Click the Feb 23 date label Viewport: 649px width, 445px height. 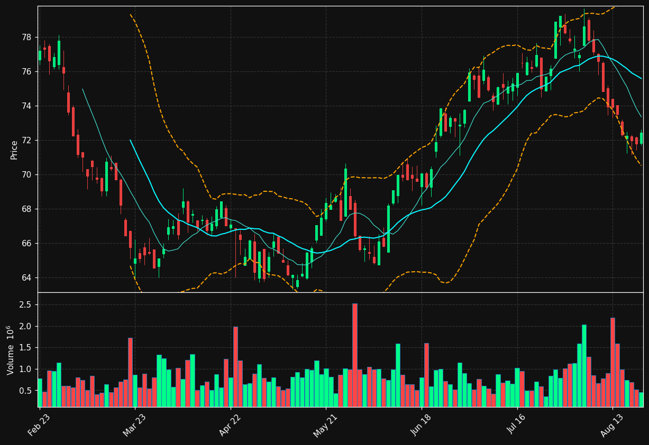pos(39,425)
